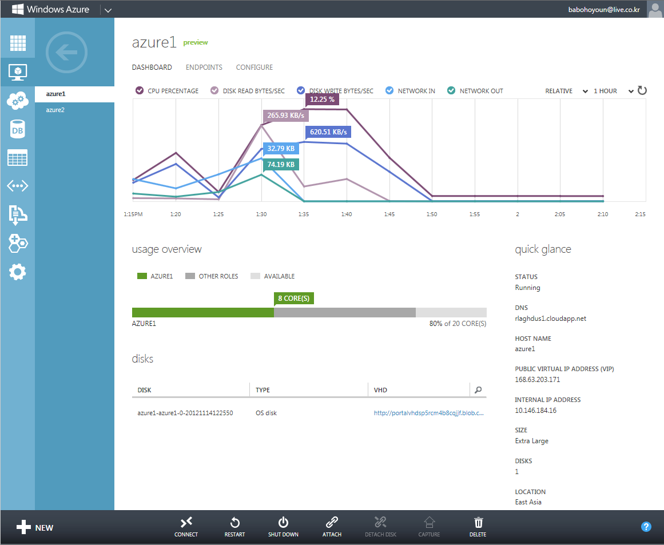Click the user avatar icon
The width and height of the screenshot is (664, 545).
pos(655,9)
